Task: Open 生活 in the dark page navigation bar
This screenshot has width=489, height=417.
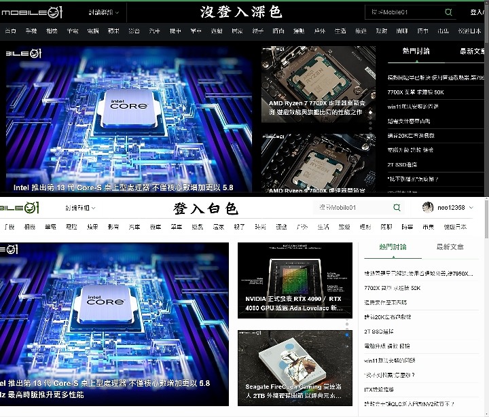Action: coord(340,31)
